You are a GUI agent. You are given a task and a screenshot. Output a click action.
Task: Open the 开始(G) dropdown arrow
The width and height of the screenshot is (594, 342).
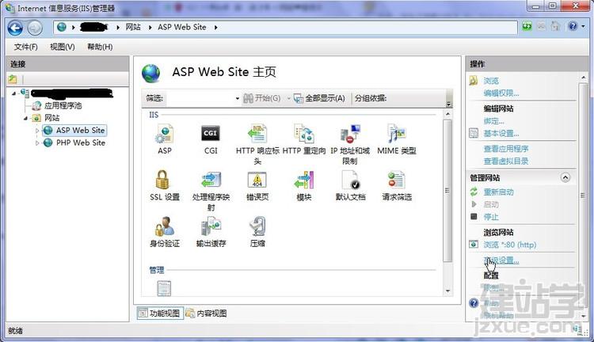[x=288, y=98]
